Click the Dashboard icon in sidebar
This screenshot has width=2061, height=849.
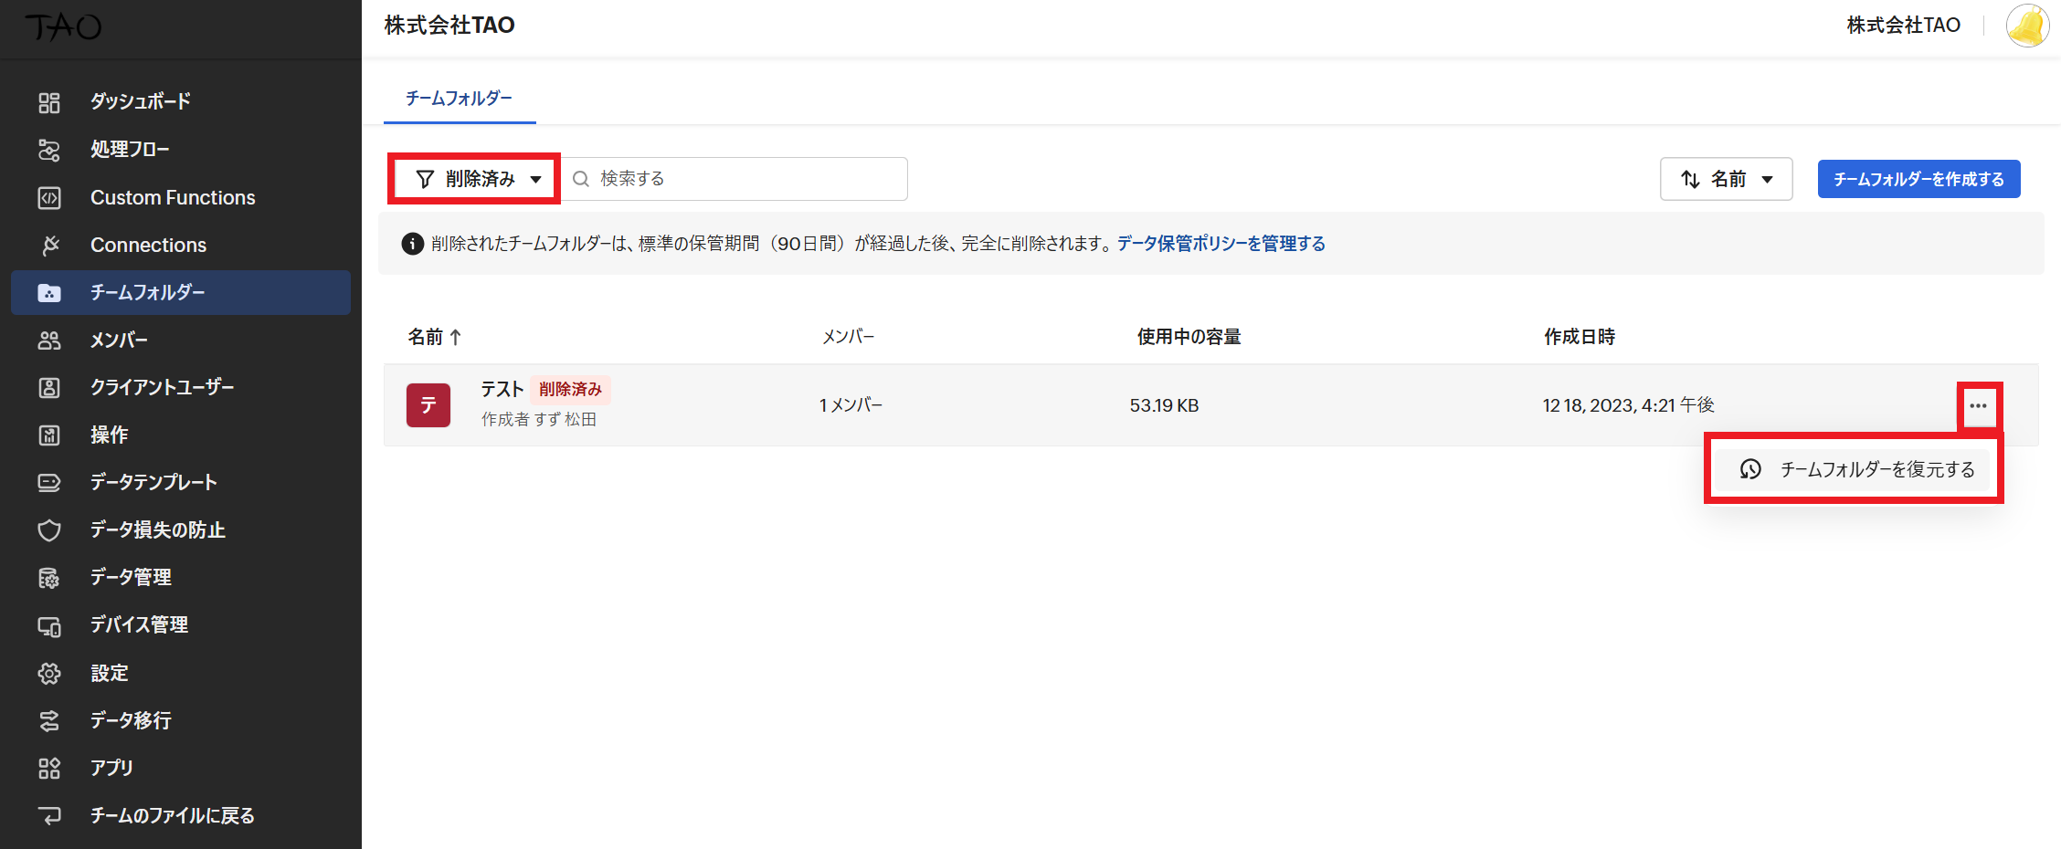tap(49, 102)
